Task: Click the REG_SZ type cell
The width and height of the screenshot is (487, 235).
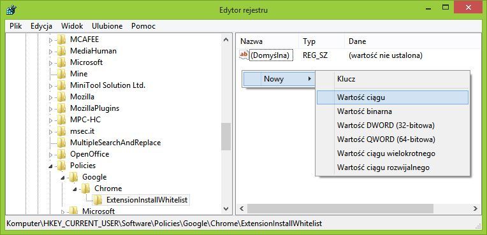Action: pyautogui.click(x=315, y=56)
